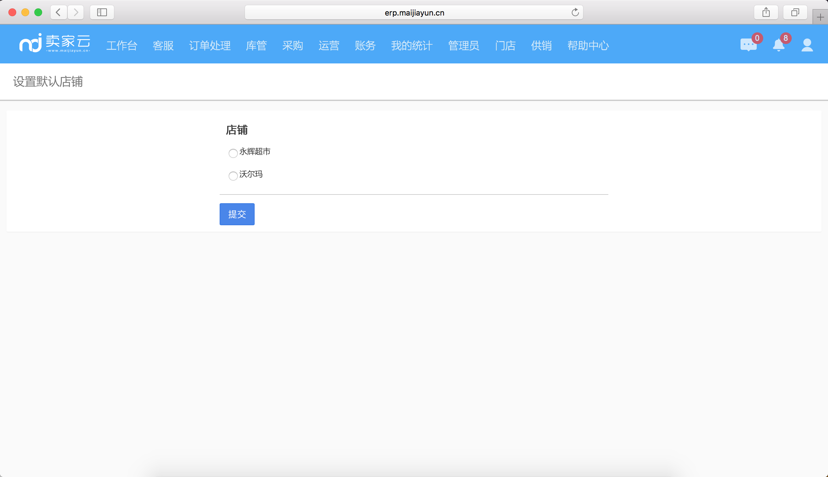Click the 卖家云 logo
828x477 pixels.
(x=55, y=43)
